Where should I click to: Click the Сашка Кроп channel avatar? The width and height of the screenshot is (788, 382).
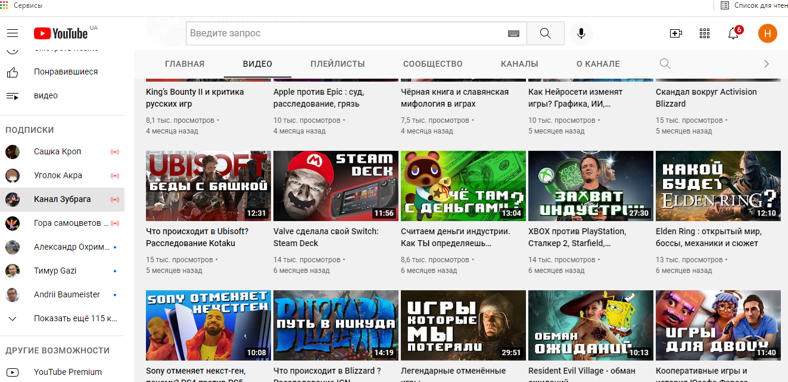(13, 151)
